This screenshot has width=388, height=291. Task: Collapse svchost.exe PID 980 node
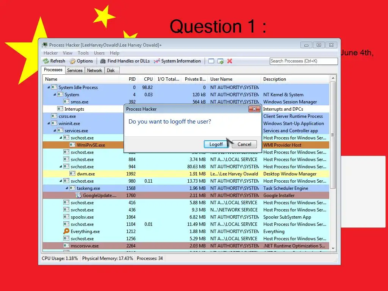pyautogui.click(x=61, y=181)
